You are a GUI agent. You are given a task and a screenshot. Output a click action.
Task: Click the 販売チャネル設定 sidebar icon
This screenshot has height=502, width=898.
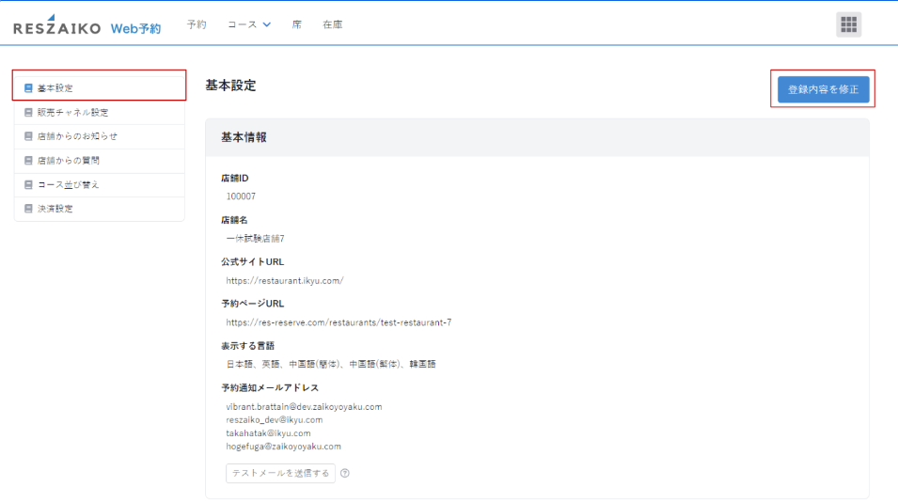pyautogui.click(x=28, y=113)
